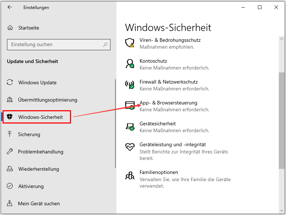Click the Update und Sicherheit heading
Viewport: 286px width, 215px height.
32,61
